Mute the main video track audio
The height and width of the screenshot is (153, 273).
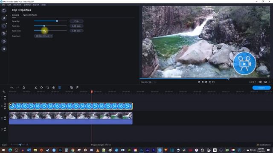5,119
